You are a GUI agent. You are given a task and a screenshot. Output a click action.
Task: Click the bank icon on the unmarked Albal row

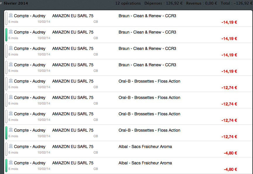pyautogui.click(x=11, y=146)
